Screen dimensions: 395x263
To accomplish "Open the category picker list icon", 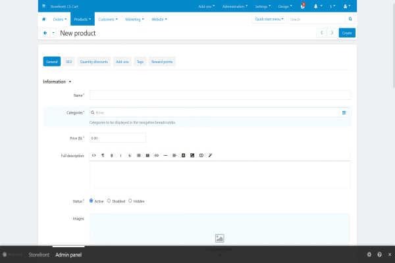I will [344, 112].
